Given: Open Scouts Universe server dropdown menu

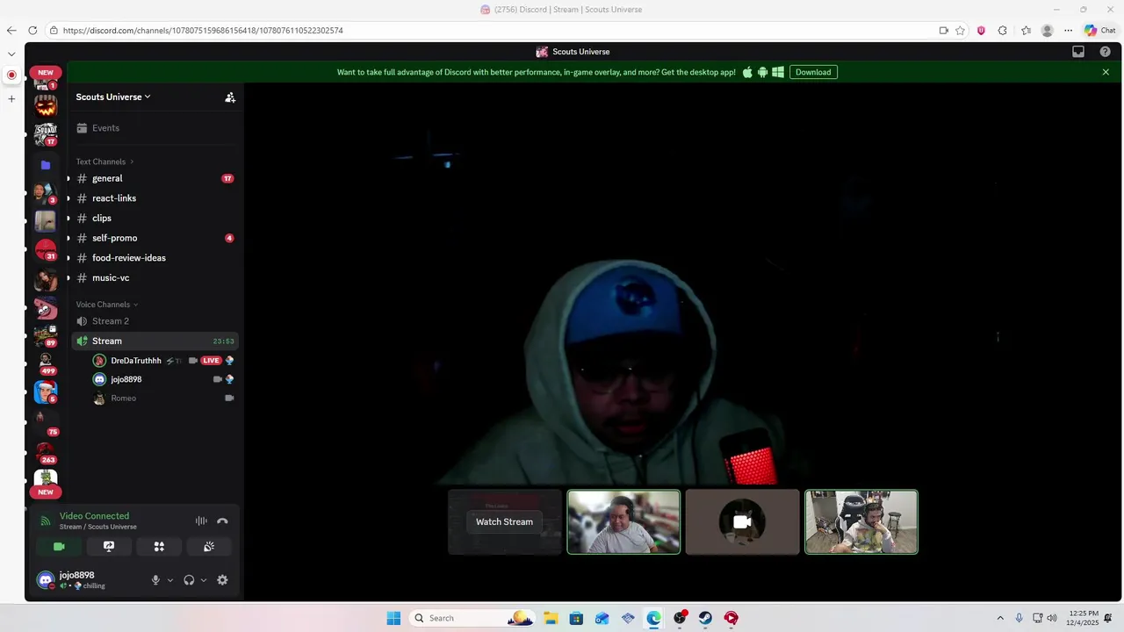Looking at the screenshot, I should [x=113, y=97].
